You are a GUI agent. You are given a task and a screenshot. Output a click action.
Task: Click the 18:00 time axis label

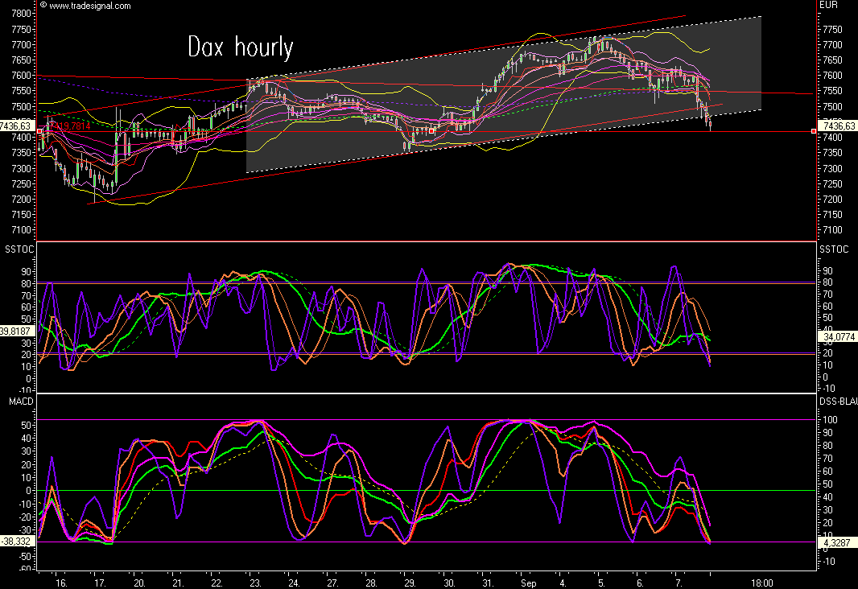coord(762,582)
